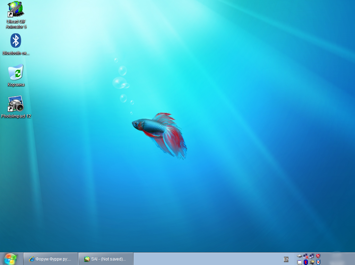Image resolution: width=355 pixels, height=265 pixels.
Task: Click the connected network computers tray icon
Action: pos(312,256)
